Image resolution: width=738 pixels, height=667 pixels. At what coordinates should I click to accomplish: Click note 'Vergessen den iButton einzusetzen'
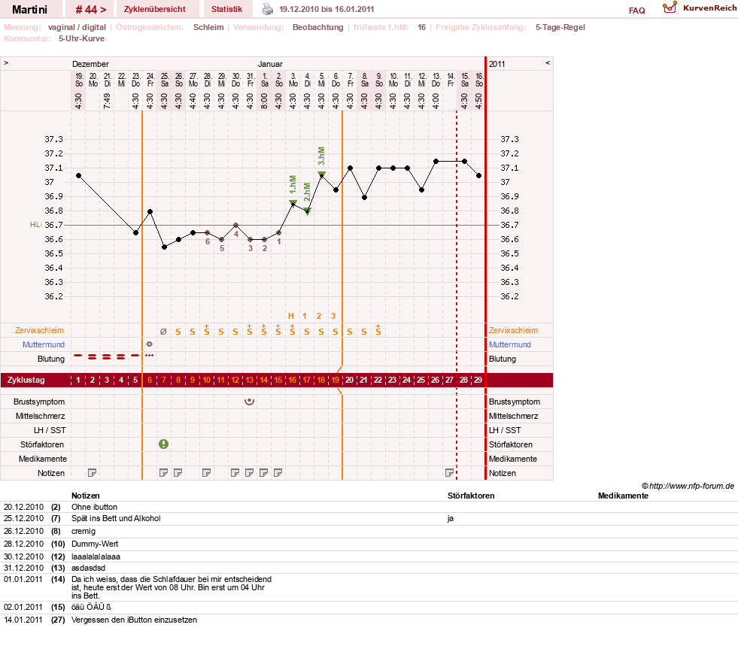point(134,620)
